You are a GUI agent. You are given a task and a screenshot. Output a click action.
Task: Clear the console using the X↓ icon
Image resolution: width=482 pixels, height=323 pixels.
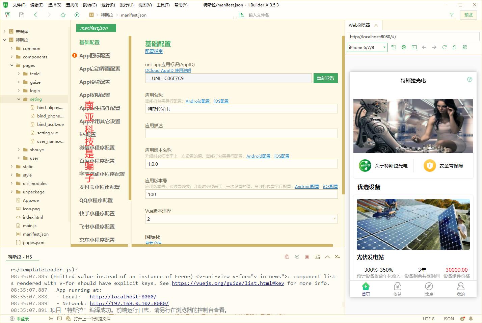point(337,257)
